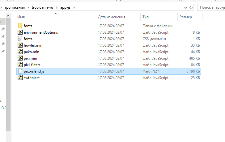Click the 33 КБ size cell

195,45
